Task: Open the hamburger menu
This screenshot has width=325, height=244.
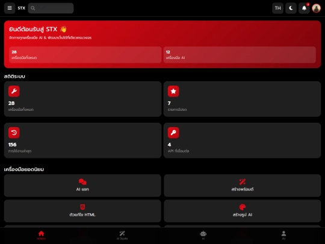Action: pos(10,8)
